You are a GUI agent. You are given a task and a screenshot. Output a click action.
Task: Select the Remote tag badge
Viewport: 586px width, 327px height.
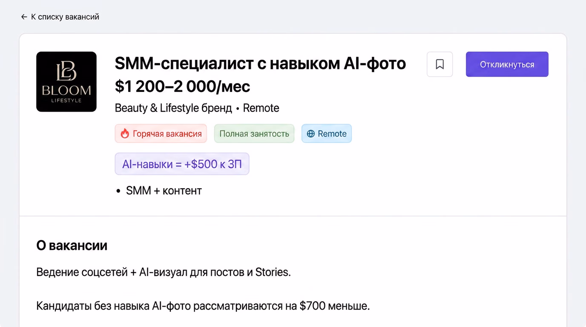(x=327, y=134)
